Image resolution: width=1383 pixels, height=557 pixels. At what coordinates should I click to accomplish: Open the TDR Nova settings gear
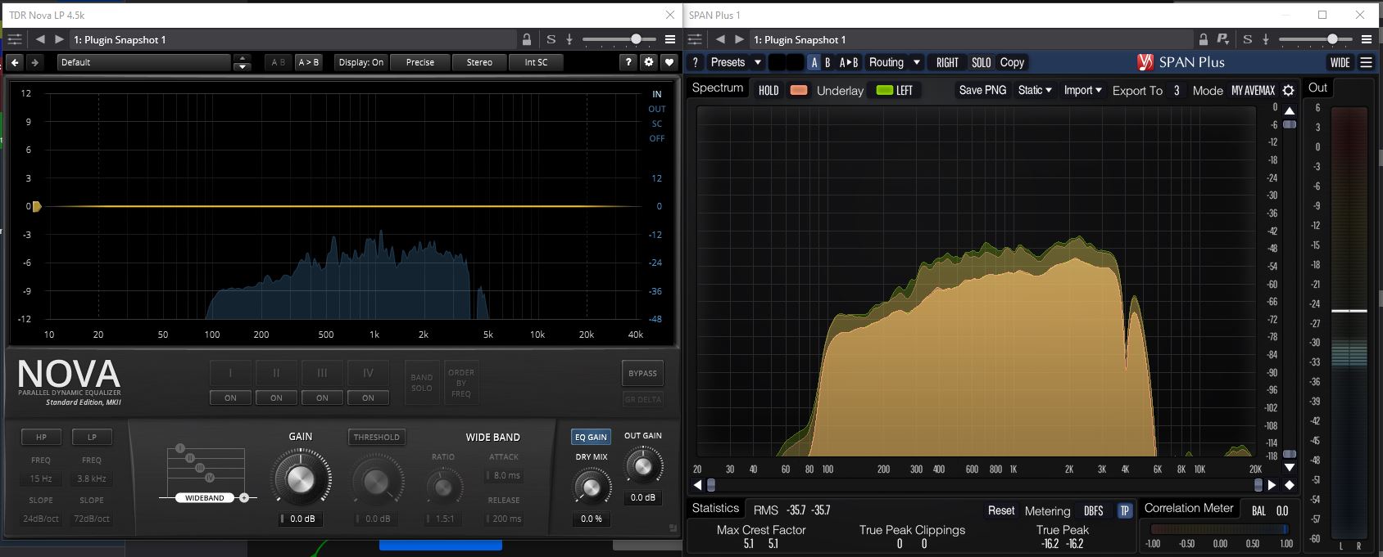click(x=649, y=62)
